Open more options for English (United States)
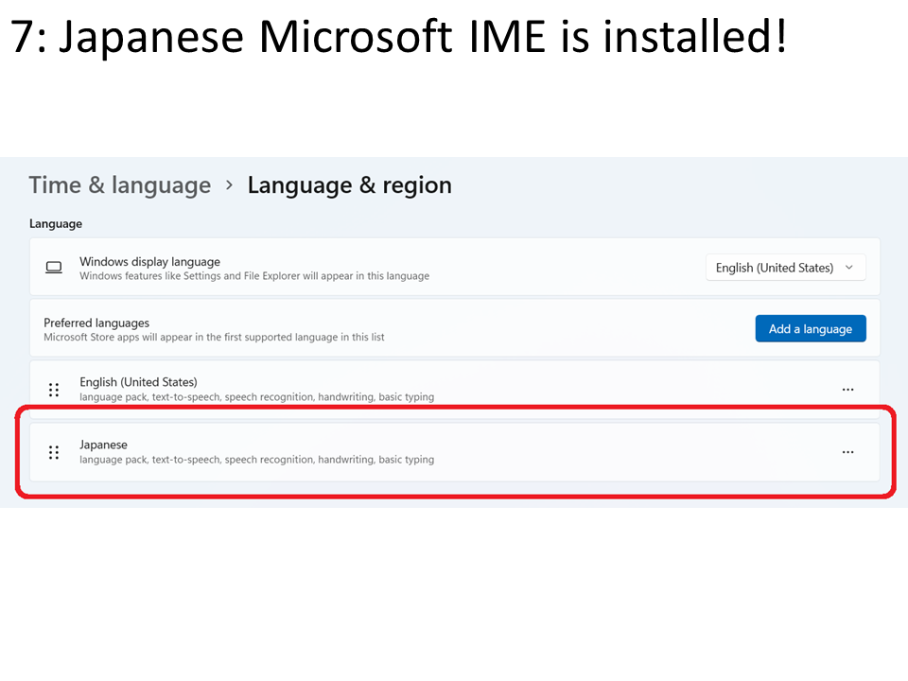The image size is (908, 681). click(847, 390)
